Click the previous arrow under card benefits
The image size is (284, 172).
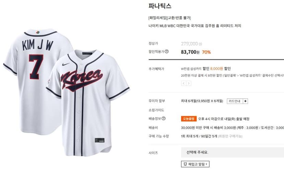(184, 83)
